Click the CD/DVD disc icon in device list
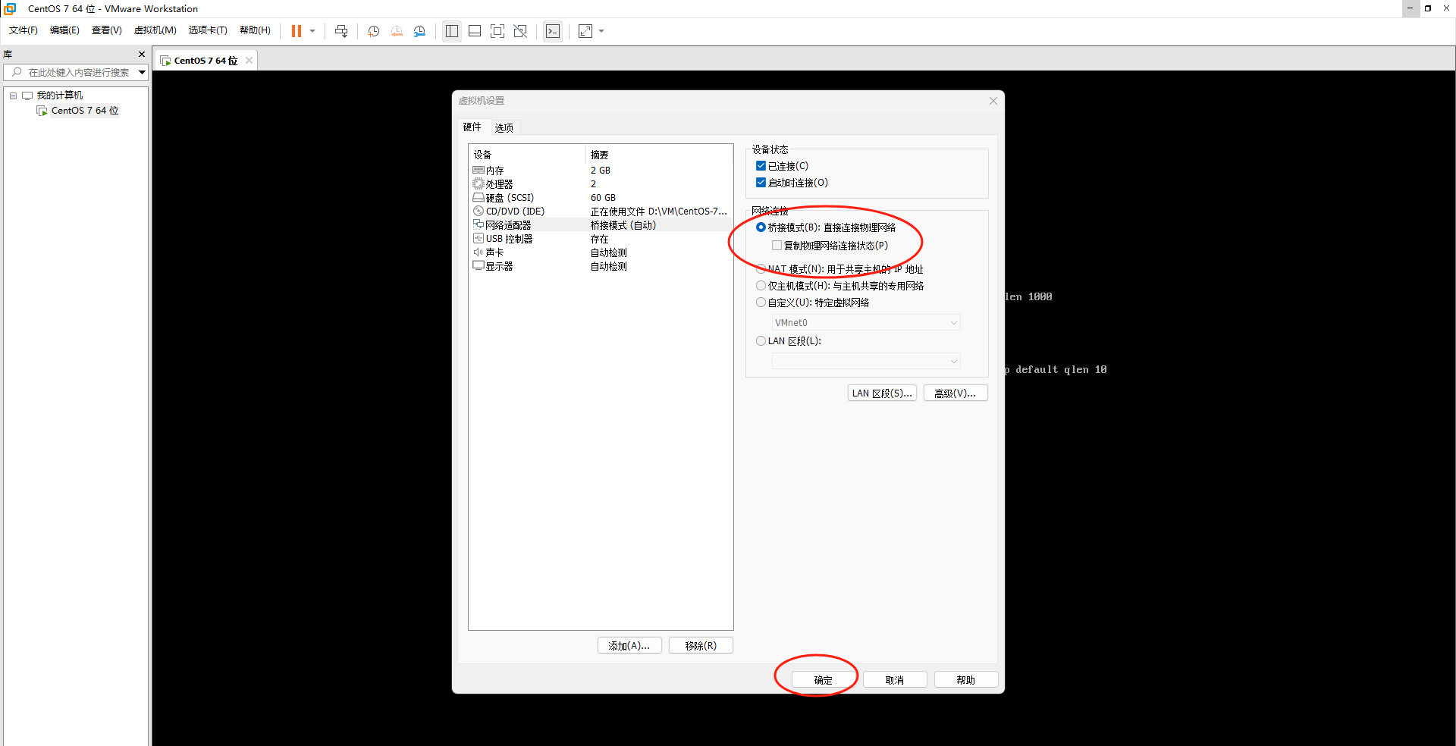 click(x=479, y=212)
